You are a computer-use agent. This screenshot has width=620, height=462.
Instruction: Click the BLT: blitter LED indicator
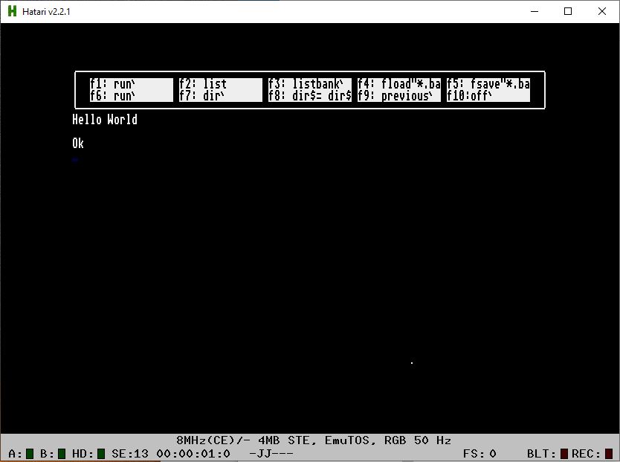[564, 453]
